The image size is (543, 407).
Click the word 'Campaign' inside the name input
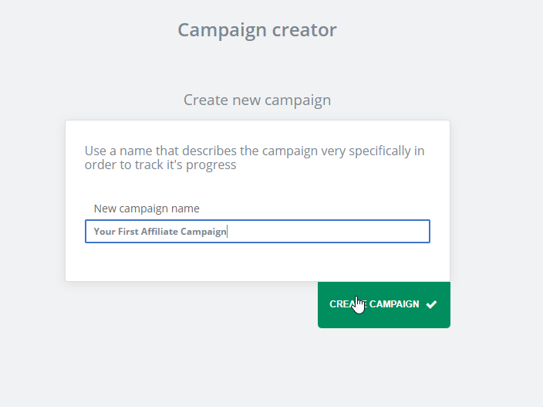pyautogui.click(x=204, y=232)
